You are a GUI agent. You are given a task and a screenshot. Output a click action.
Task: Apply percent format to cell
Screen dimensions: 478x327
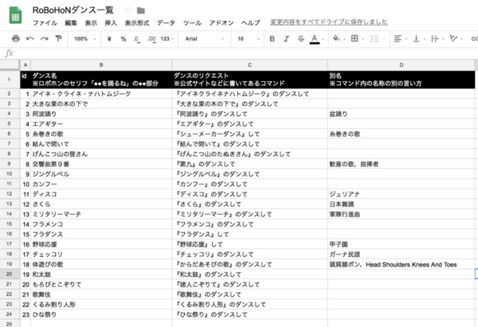coord(122,37)
